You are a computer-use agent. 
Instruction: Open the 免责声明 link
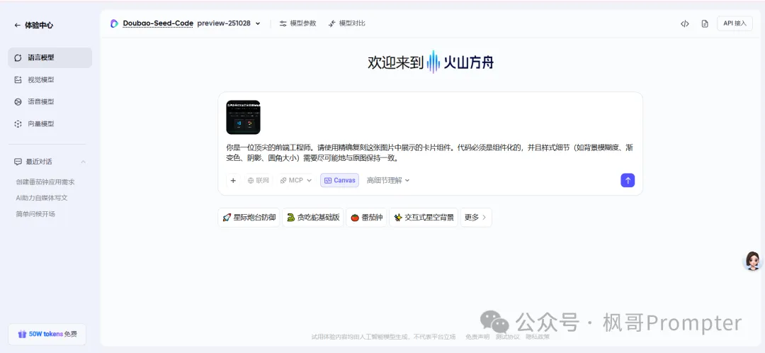click(477, 337)
